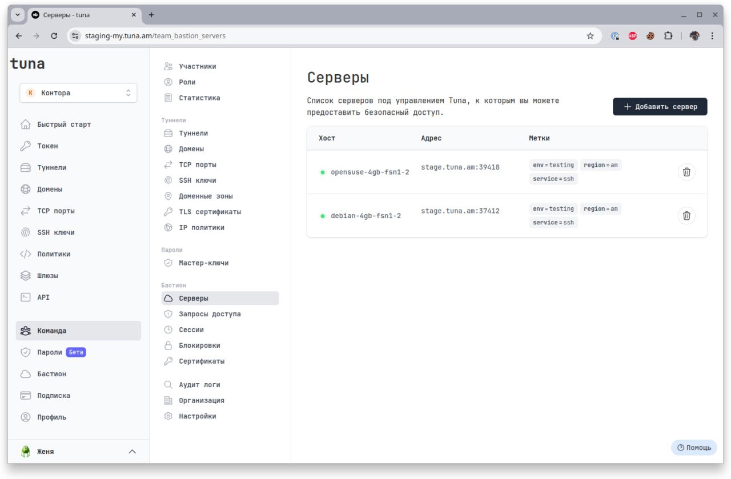Click TCP порты arrows icon in submenu
This screenshot has height=479, width=731.
coord(168,164)
